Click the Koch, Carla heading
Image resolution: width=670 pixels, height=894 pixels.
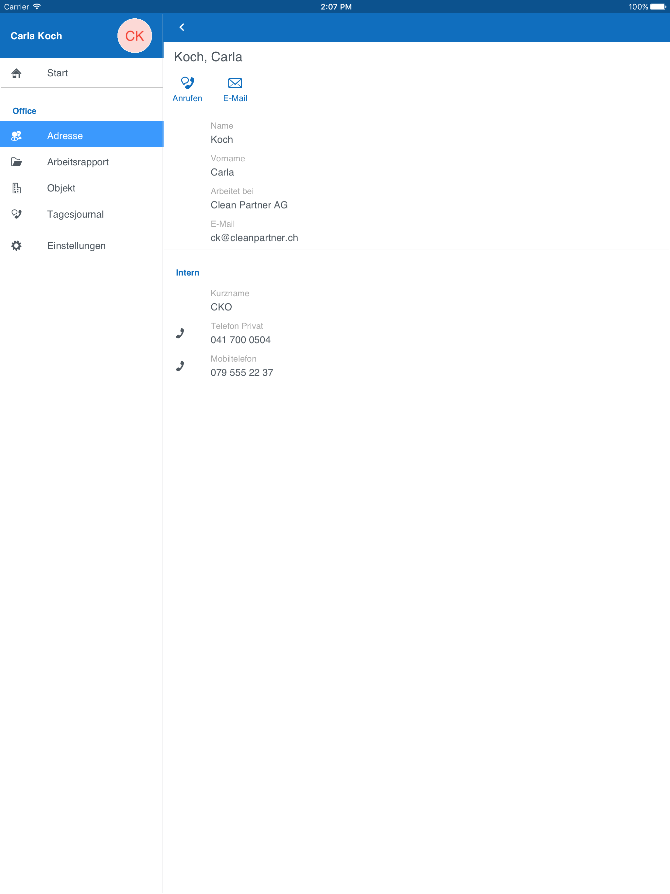208,57
